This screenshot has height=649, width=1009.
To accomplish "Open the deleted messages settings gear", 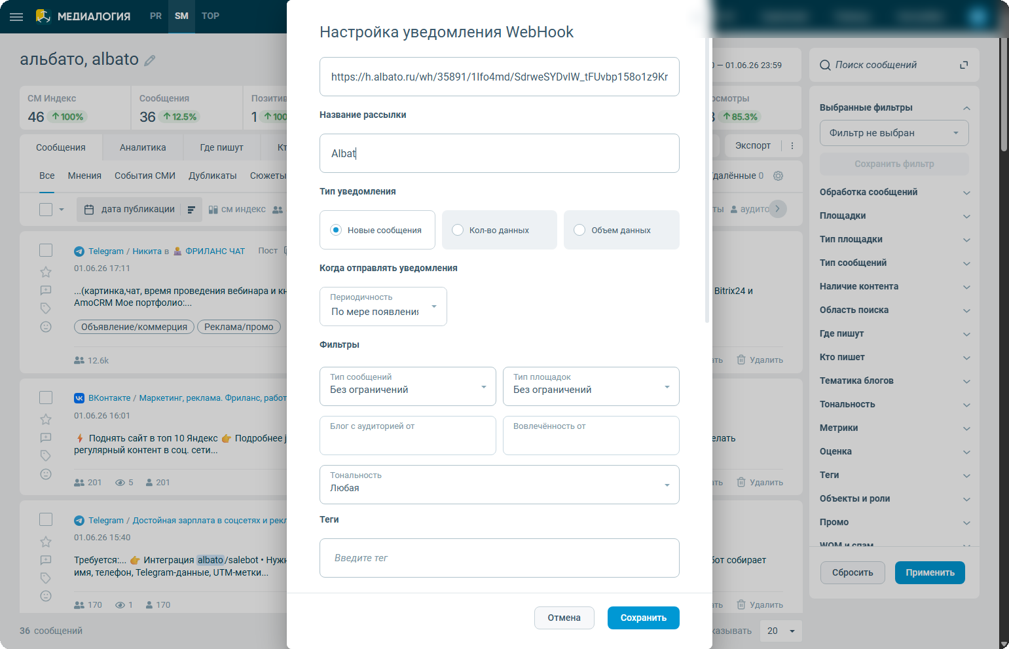I will pos(779,176).
